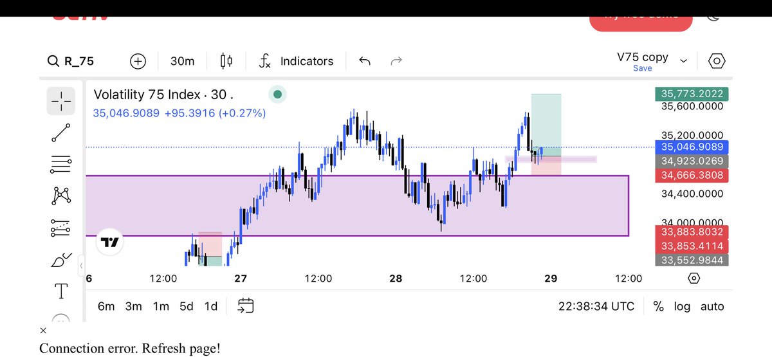Set the date range to 1m
772x357 pixels.
point(161,306)
